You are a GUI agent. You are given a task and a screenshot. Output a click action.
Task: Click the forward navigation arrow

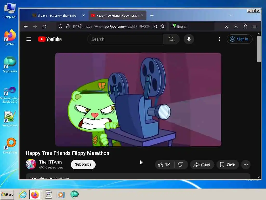[x=35, y=26]
